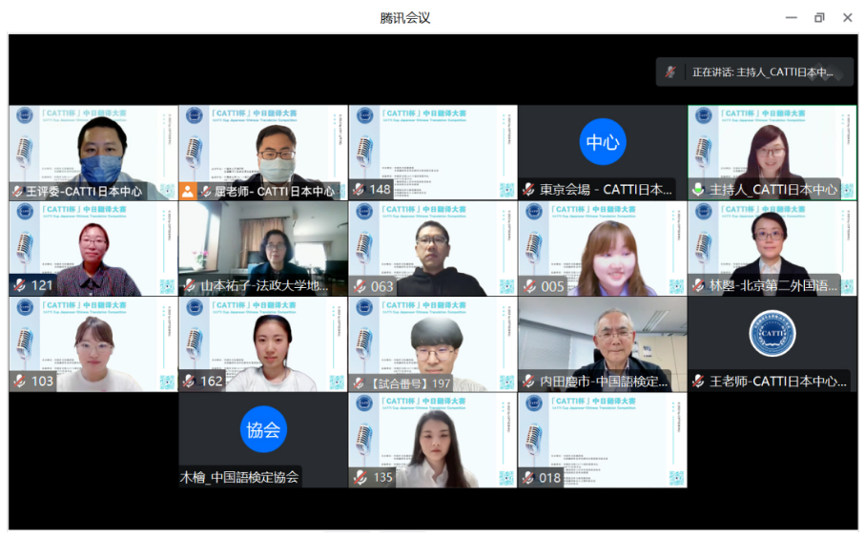
Task: Select 王评委-CATTI日本中心 video tile
Action: coord(93,153)
